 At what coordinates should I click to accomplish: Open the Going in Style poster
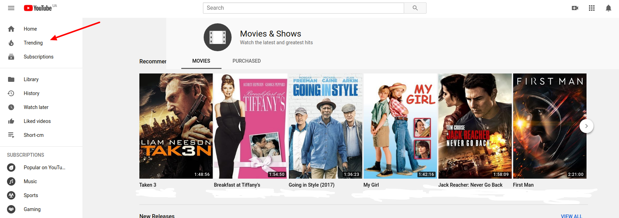tap(326, 126)
